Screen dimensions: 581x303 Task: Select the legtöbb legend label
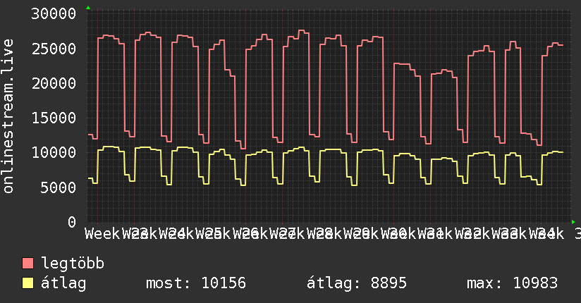coord(73,264)
